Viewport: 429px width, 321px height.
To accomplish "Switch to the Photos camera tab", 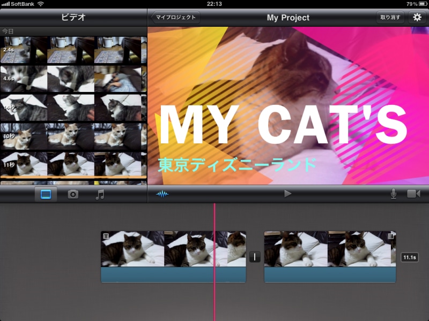I will pos(73,194).
